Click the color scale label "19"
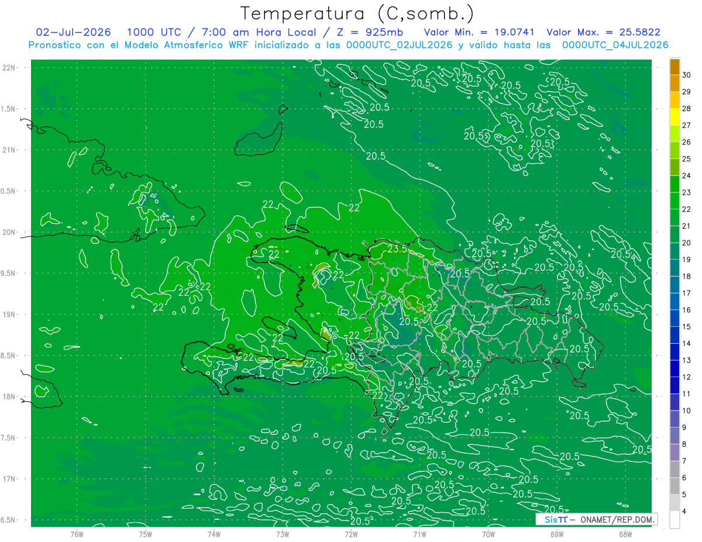This screenshot has height=542, width=702. pyautogui.click(x=687, y=260)
